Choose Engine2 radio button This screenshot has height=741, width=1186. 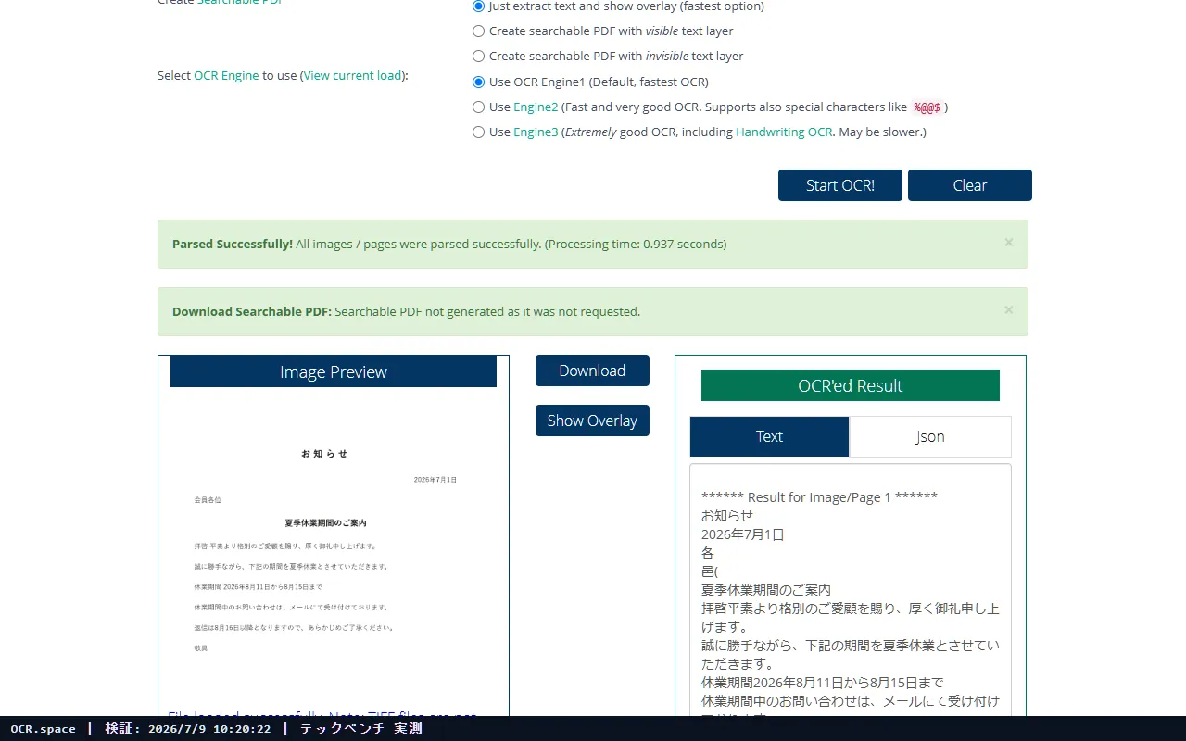478,107
